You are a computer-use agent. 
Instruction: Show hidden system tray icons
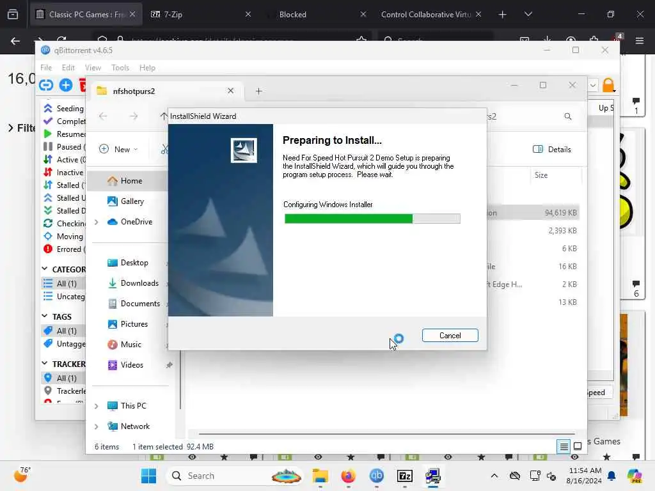click(x=494, y=476)
